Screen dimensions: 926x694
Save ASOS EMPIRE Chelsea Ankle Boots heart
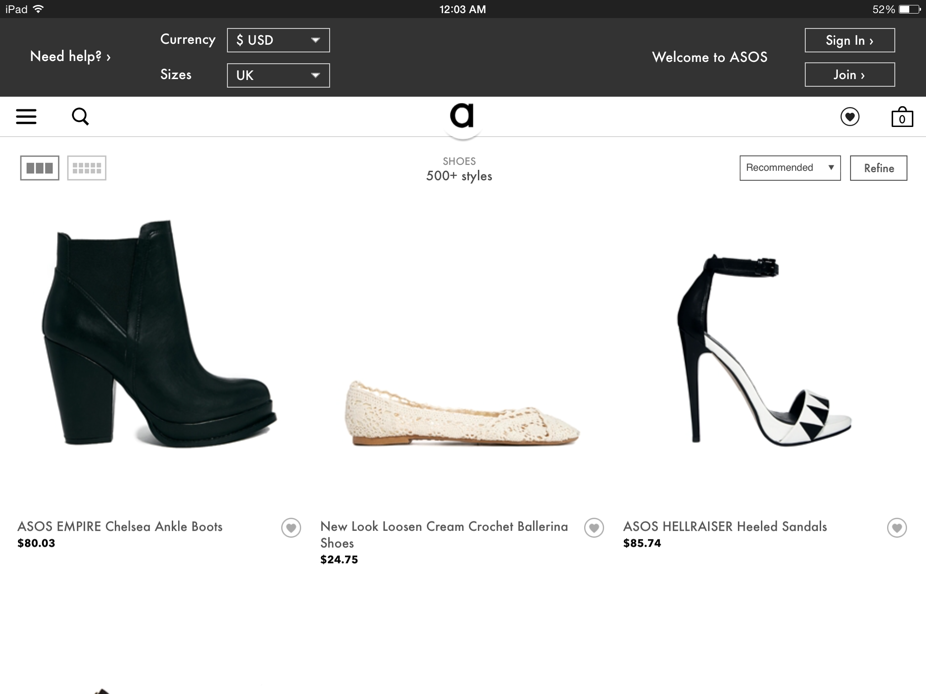point(291,528)
